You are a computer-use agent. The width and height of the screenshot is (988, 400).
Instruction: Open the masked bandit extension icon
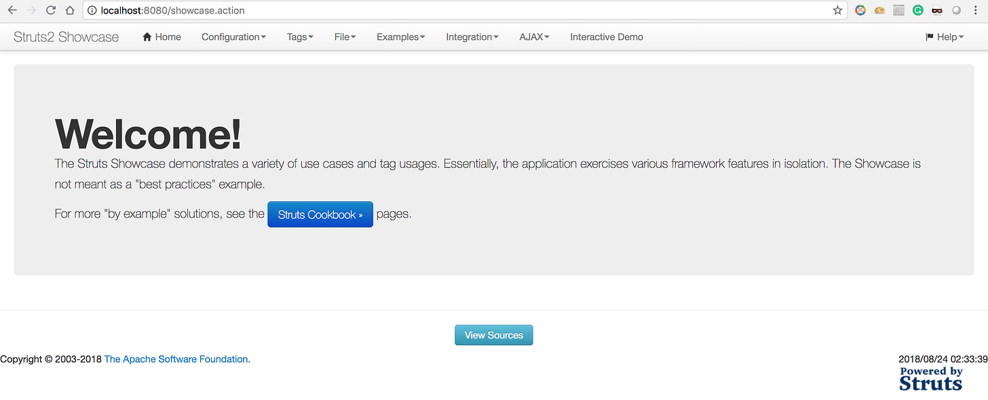937,10
